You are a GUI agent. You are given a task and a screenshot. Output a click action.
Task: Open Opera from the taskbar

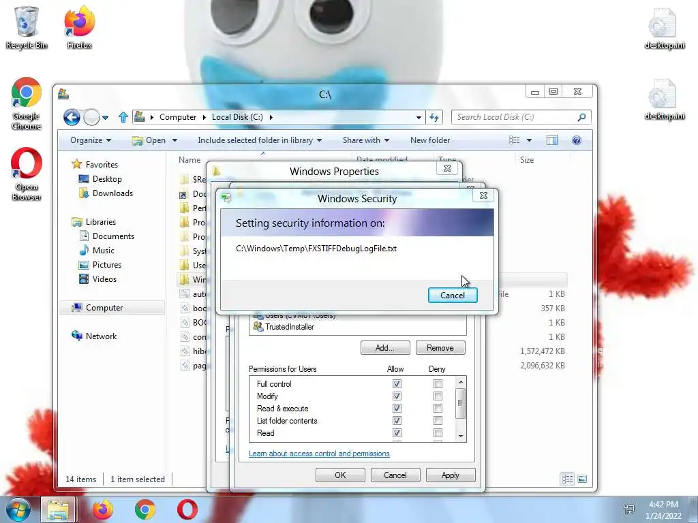pos(187,509)
